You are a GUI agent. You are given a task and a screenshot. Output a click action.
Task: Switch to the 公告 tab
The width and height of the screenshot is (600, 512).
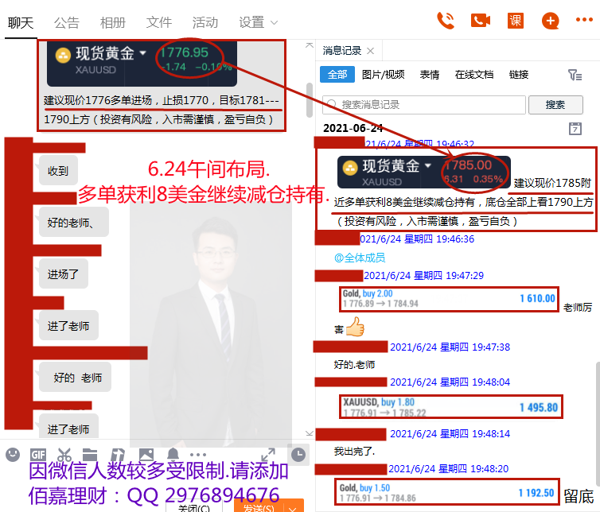click(67, 22)
